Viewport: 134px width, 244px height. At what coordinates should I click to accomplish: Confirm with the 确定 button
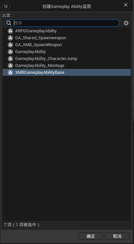point(91,236)
